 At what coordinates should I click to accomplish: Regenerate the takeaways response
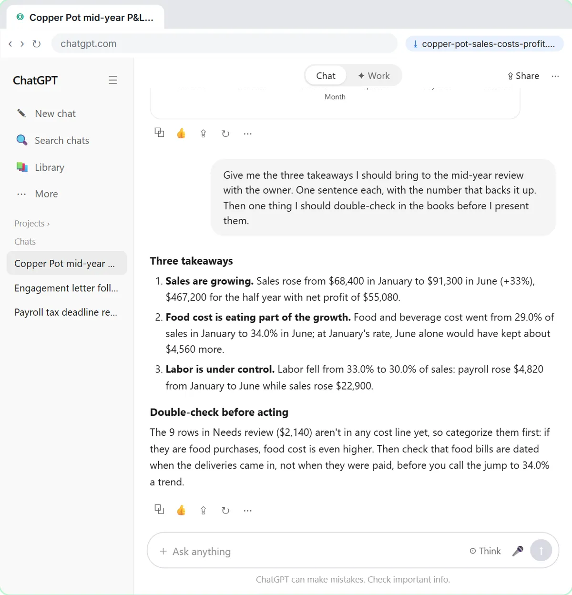click(x=225, y=510)
